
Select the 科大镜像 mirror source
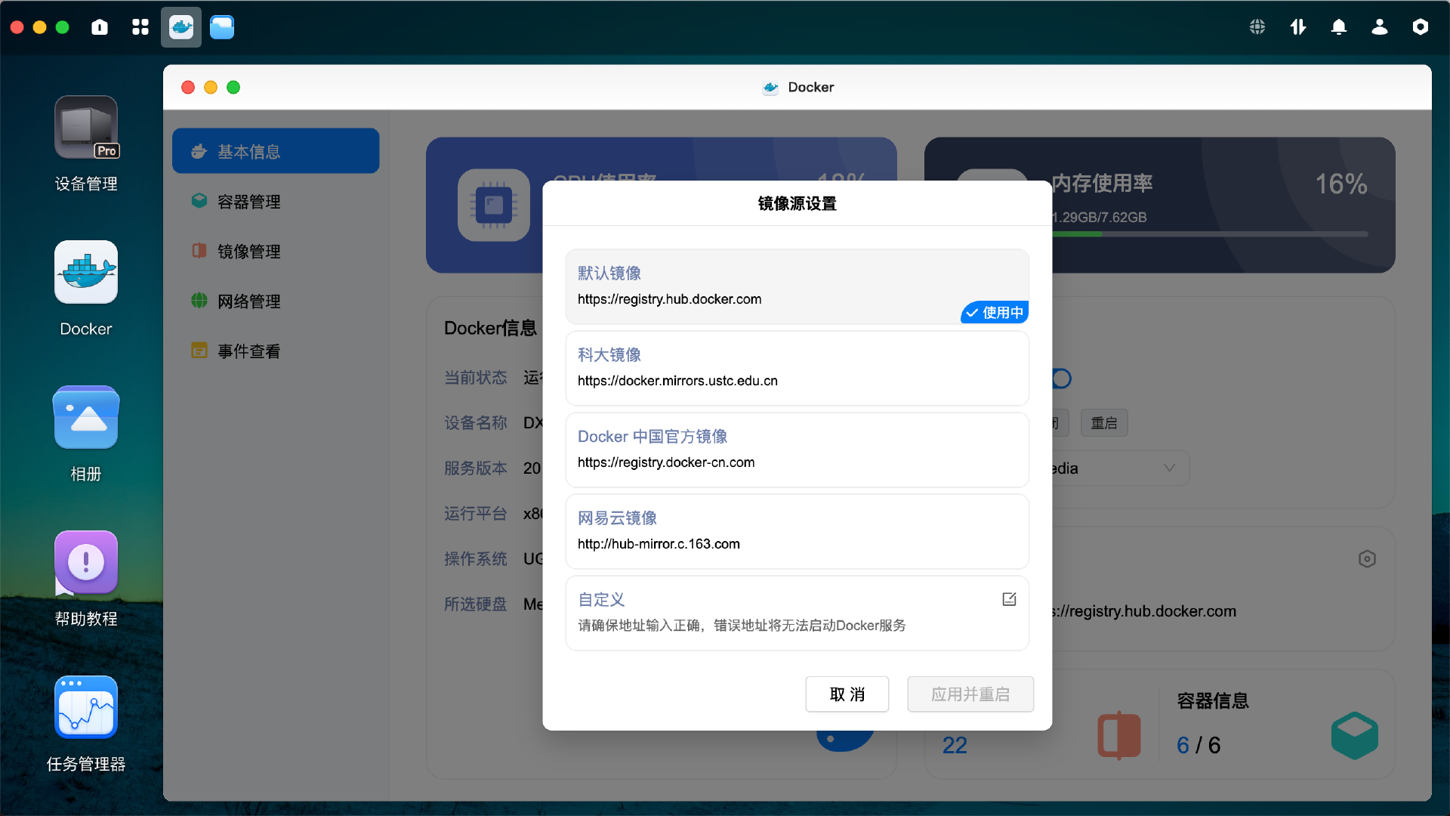coord(797,369)
